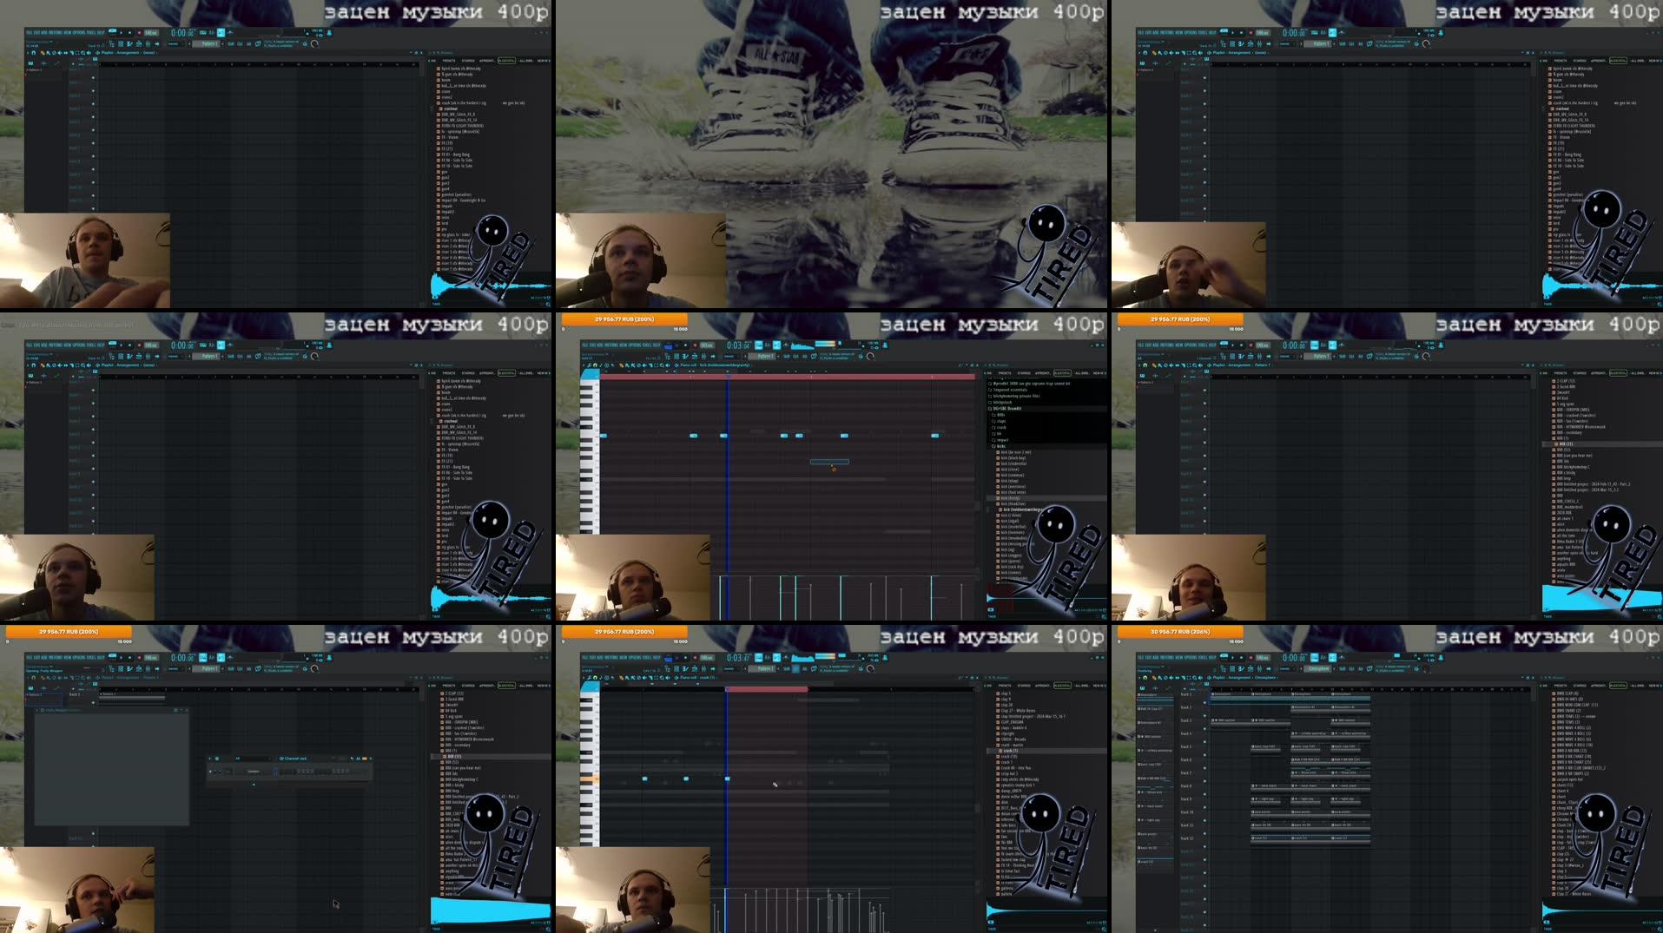Select the Paint brush tool in the piano roll

coord(627,365)
